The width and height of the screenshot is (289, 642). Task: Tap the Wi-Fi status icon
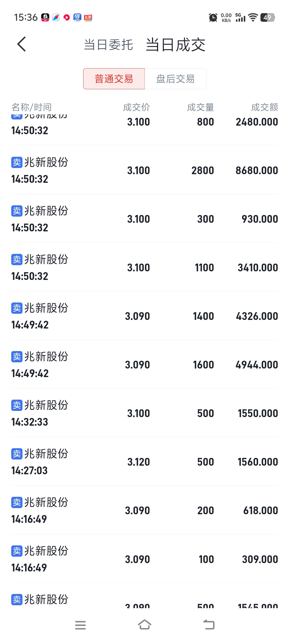pos(253,18)
